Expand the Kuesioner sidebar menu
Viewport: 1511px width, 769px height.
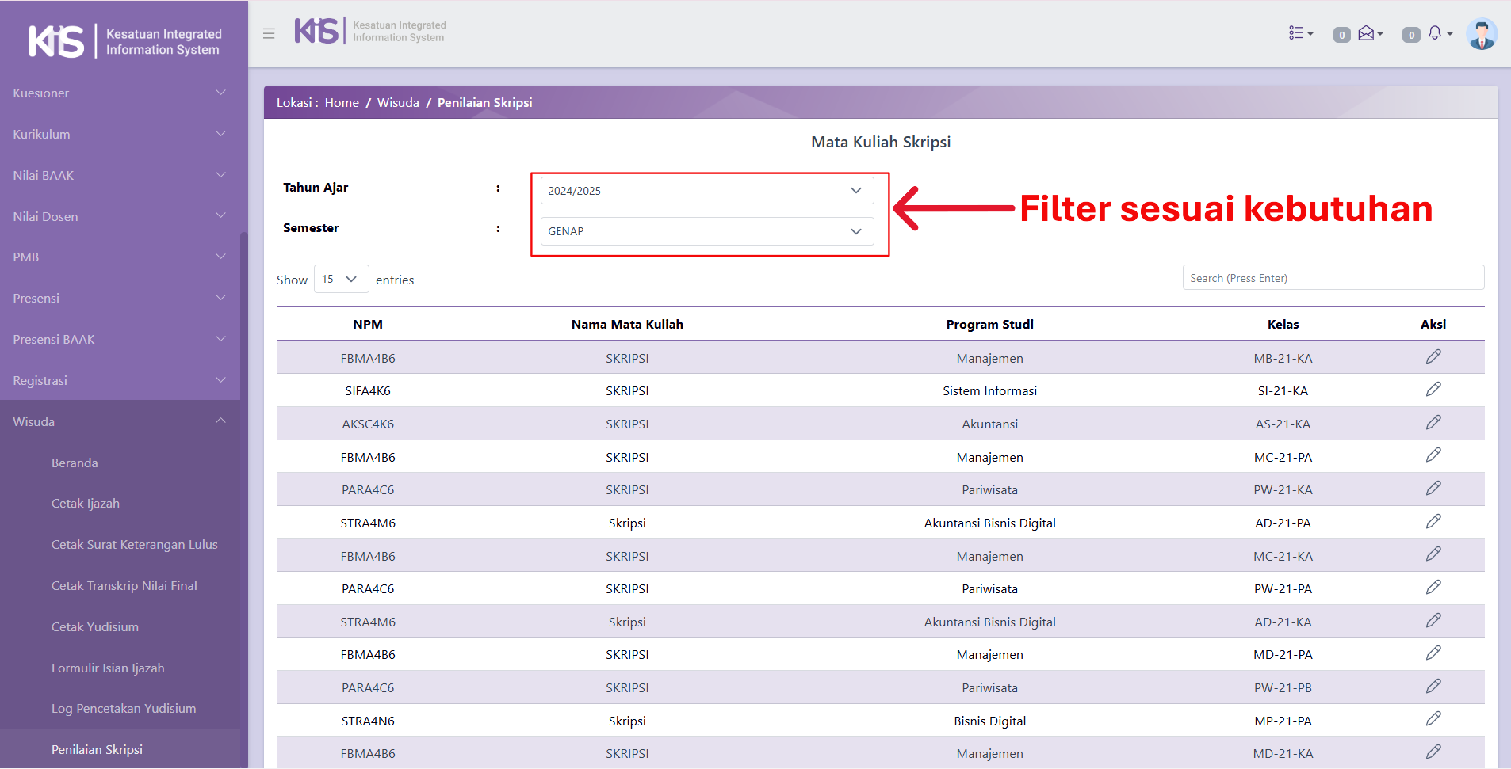pos(119,93)
